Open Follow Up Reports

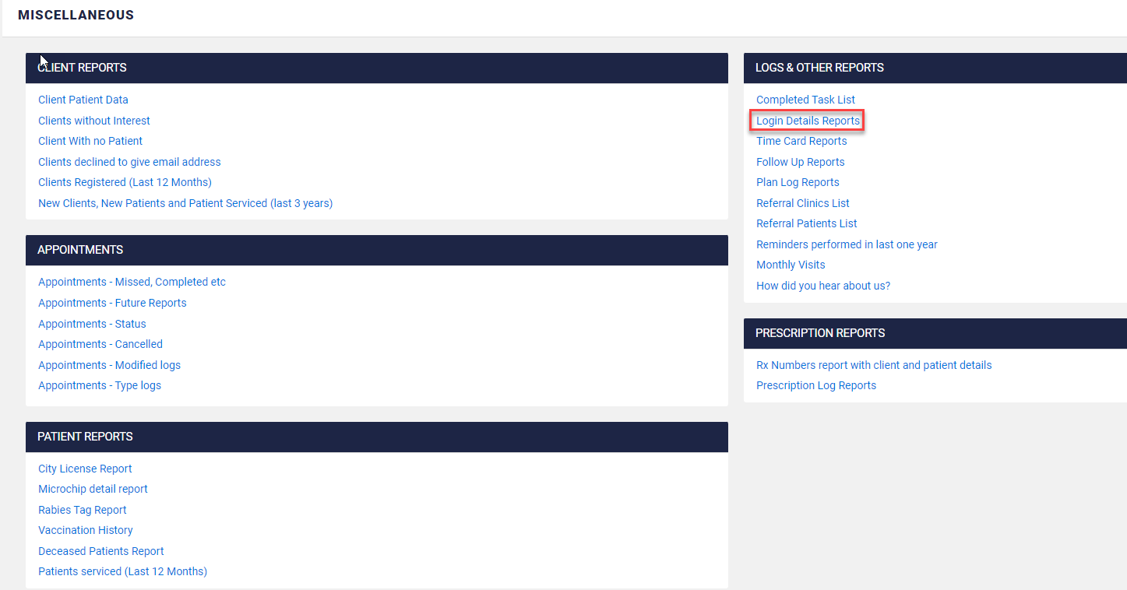tap(800, 162)
